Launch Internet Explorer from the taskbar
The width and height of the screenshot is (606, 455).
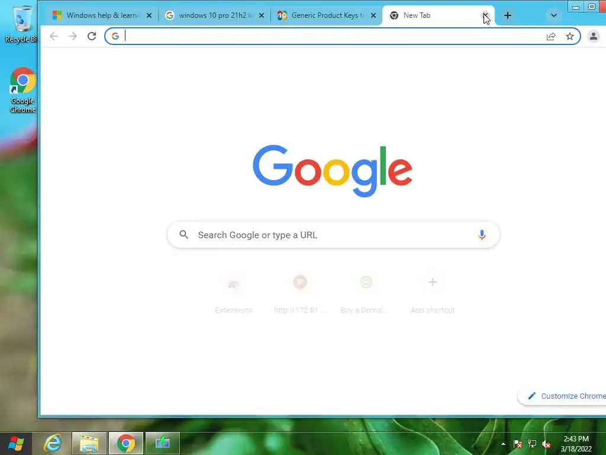click(53, 443)
